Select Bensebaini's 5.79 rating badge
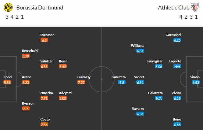 coord(26,56)
